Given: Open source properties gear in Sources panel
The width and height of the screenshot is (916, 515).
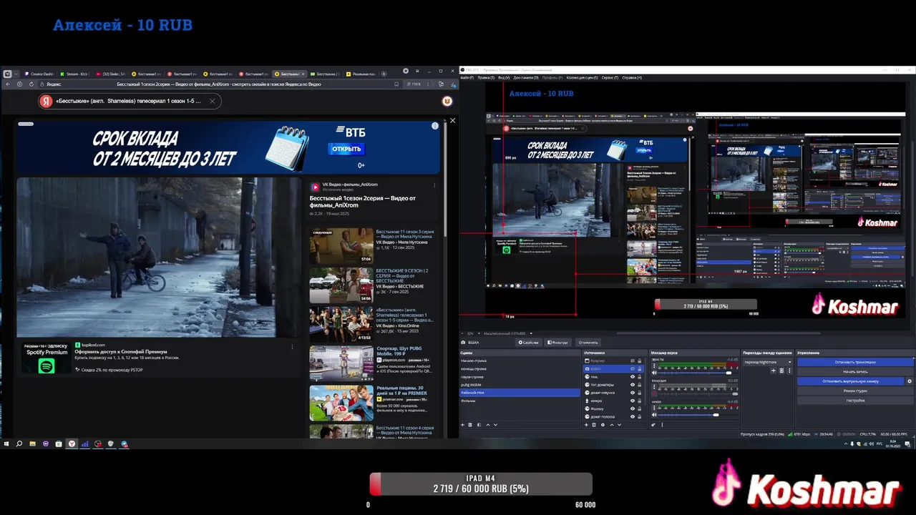Looking at the screenshot, I should coord(603,425).
